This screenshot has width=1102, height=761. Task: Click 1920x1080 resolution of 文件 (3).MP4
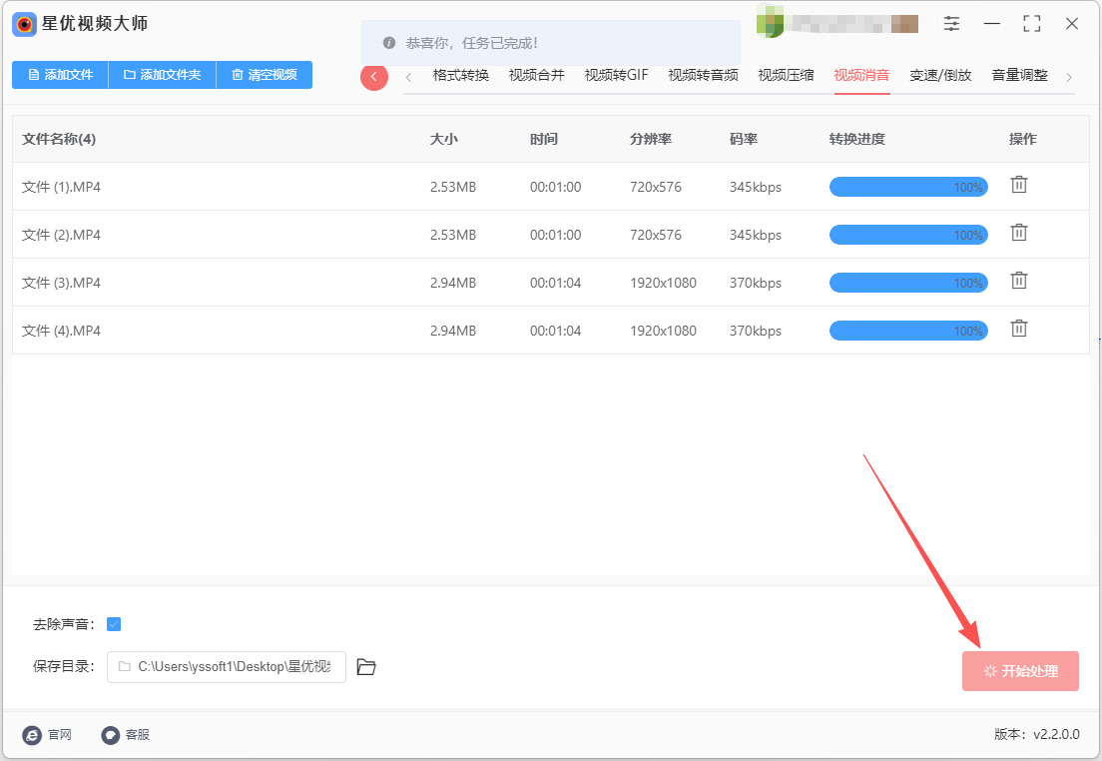pos(663,283)
